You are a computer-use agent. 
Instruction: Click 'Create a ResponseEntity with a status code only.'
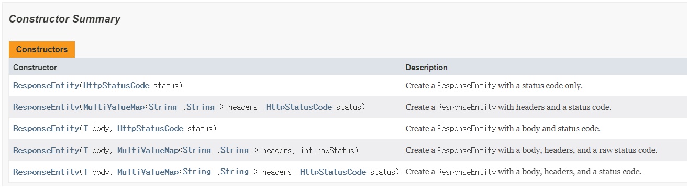pyautogui.click(x=494, y=85)
